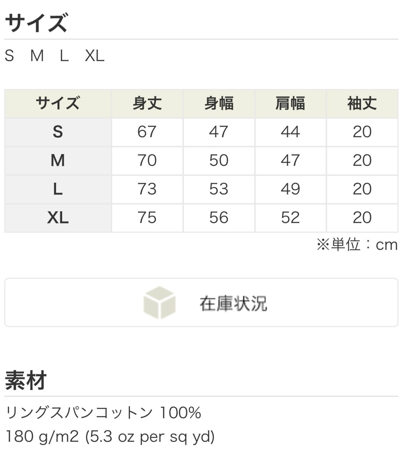Select the 肩幅 column header
The height and width of the screenshot is (449, 406).
[290, 104]
